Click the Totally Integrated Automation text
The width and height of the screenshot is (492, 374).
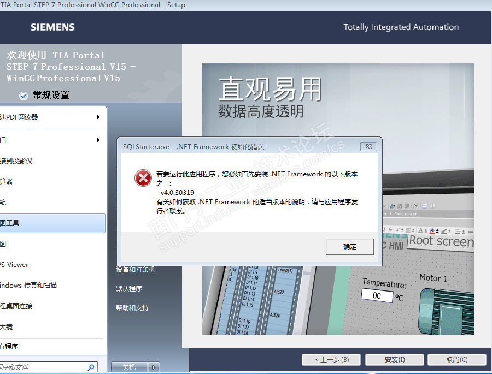coord(401,27)
